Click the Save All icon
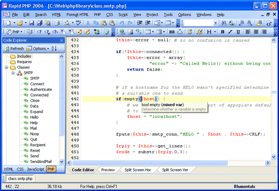This screenshot has height=191, width=279. pos(39,23)
